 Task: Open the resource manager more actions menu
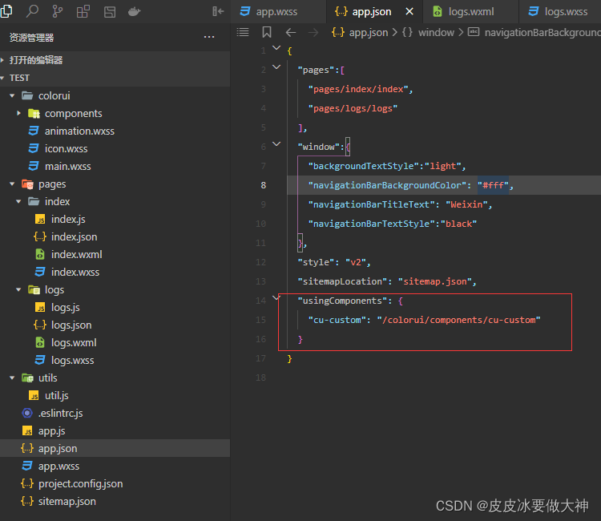[x=209, y=37]
